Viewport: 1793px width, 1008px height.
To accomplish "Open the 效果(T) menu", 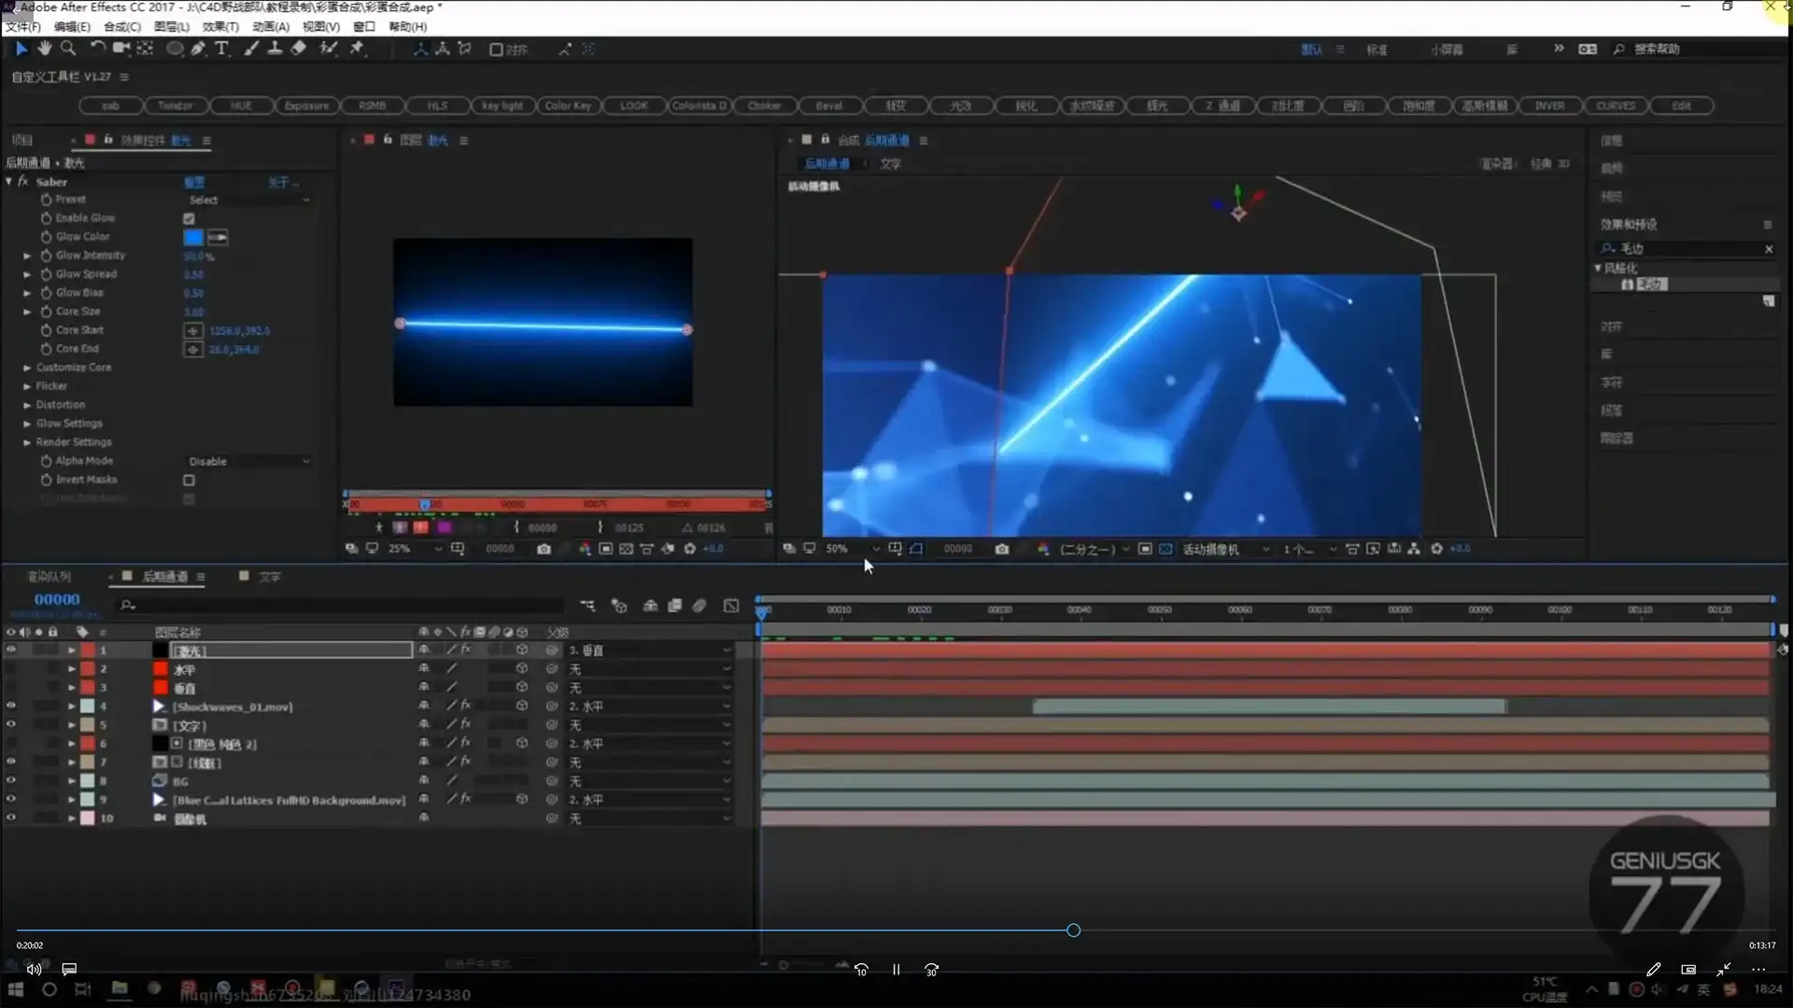I will 220,26.
